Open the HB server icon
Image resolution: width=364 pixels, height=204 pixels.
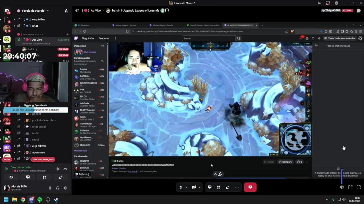click(x=7, y=39)
